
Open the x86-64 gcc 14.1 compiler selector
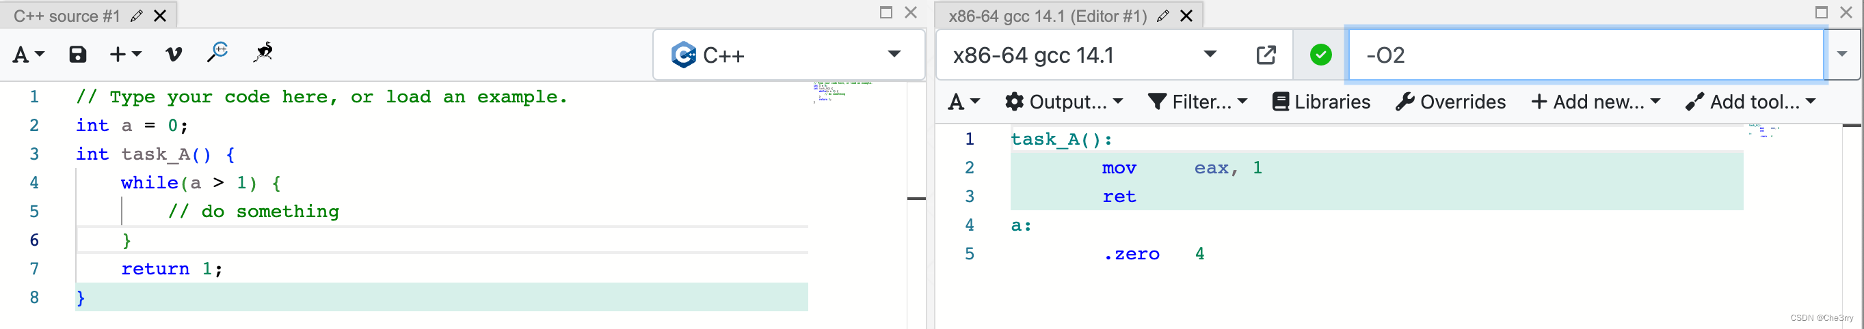[x=1085, y=55]
